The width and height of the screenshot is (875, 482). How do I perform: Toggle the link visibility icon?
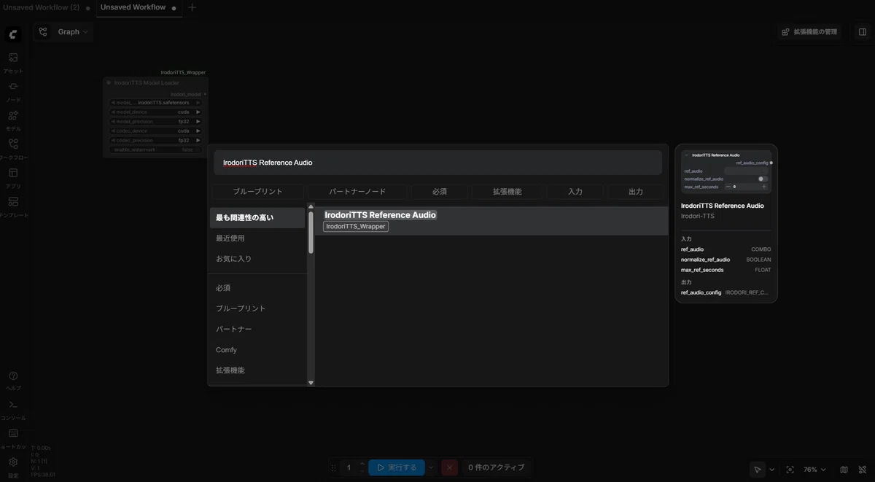(862, 470)
